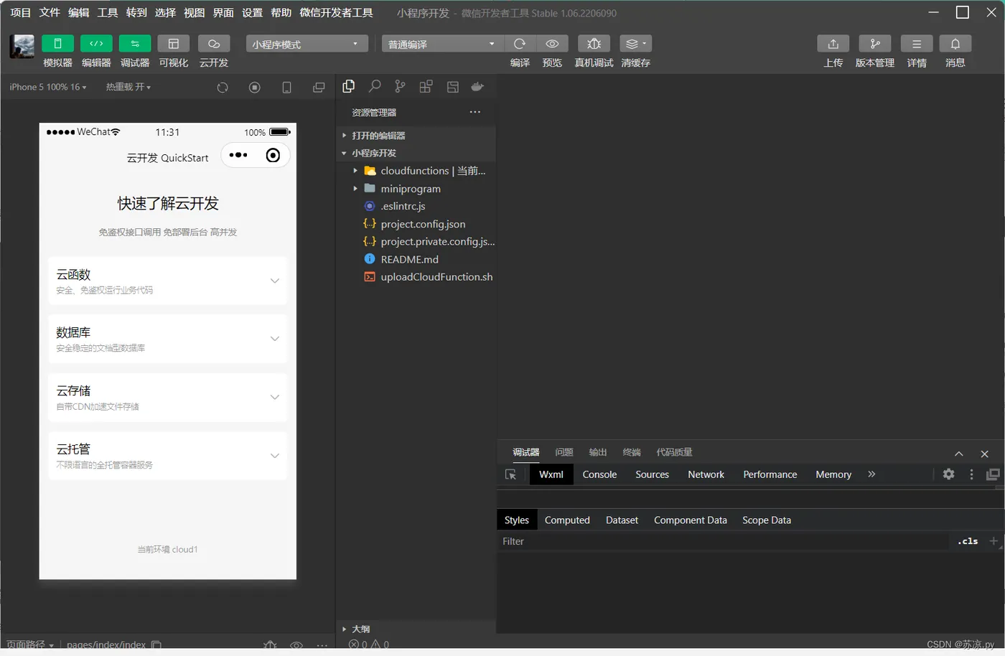Toggle the editor panel button

pyautogui.click(x=96, y=44)
